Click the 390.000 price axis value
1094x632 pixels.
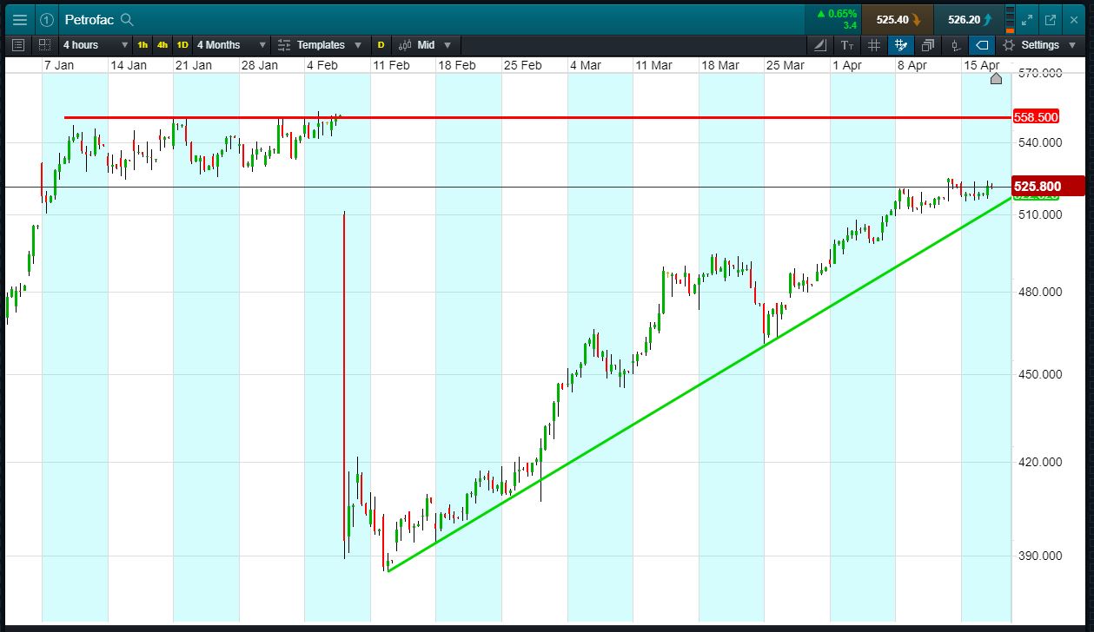point(1041,556)
